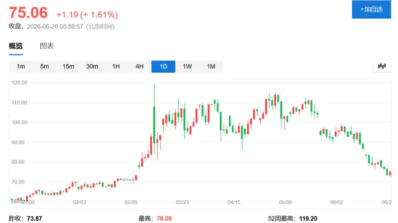Screen dimensions: 398x223
Task: Click the 80.00 price axis label
Action: click(x=18, y=162)
